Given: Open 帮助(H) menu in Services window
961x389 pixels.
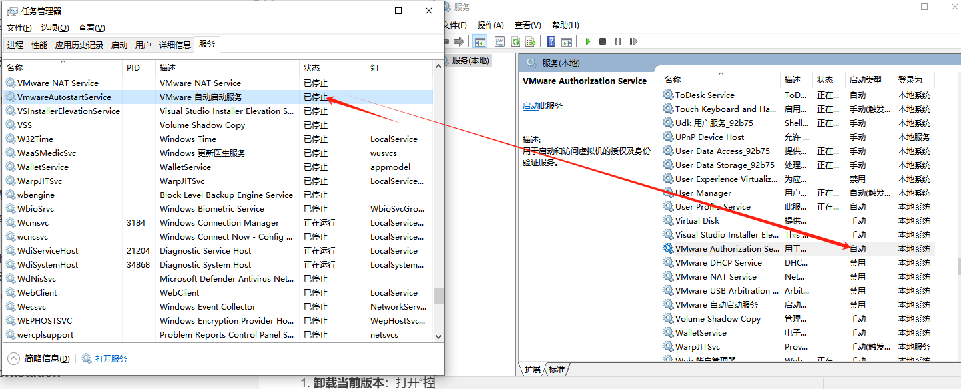Looking at the screenshot, I should click(565, 25).
